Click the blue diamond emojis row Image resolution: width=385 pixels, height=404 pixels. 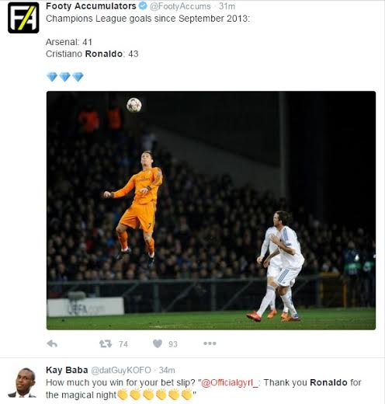pyautogui.click(x=65, y=77)
